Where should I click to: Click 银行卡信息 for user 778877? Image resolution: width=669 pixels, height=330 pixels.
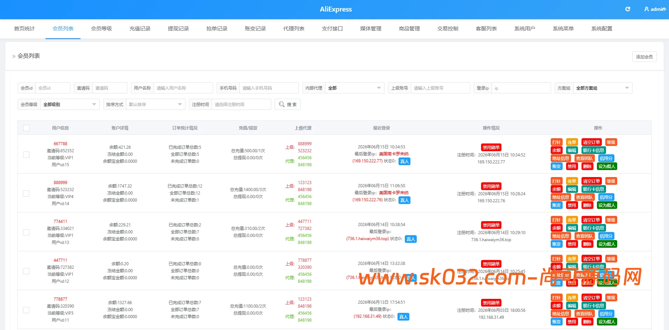click(593, 306)
